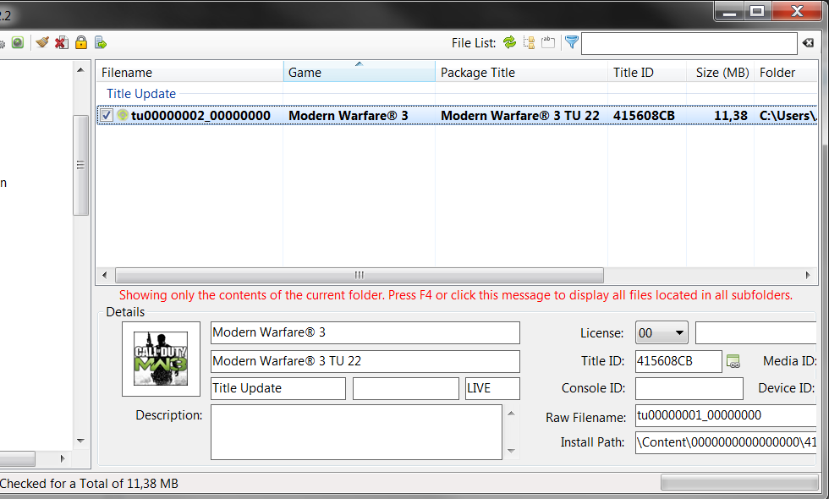The height and width of the screenshot is (499, 829).
Task: Click the package title field with TU 22
Action: click(x=365, y=361)
